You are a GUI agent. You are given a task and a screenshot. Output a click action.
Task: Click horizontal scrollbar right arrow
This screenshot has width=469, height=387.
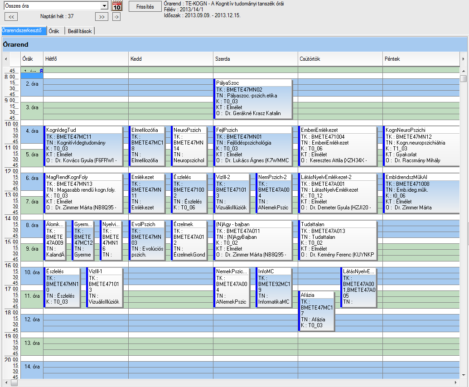455,382
